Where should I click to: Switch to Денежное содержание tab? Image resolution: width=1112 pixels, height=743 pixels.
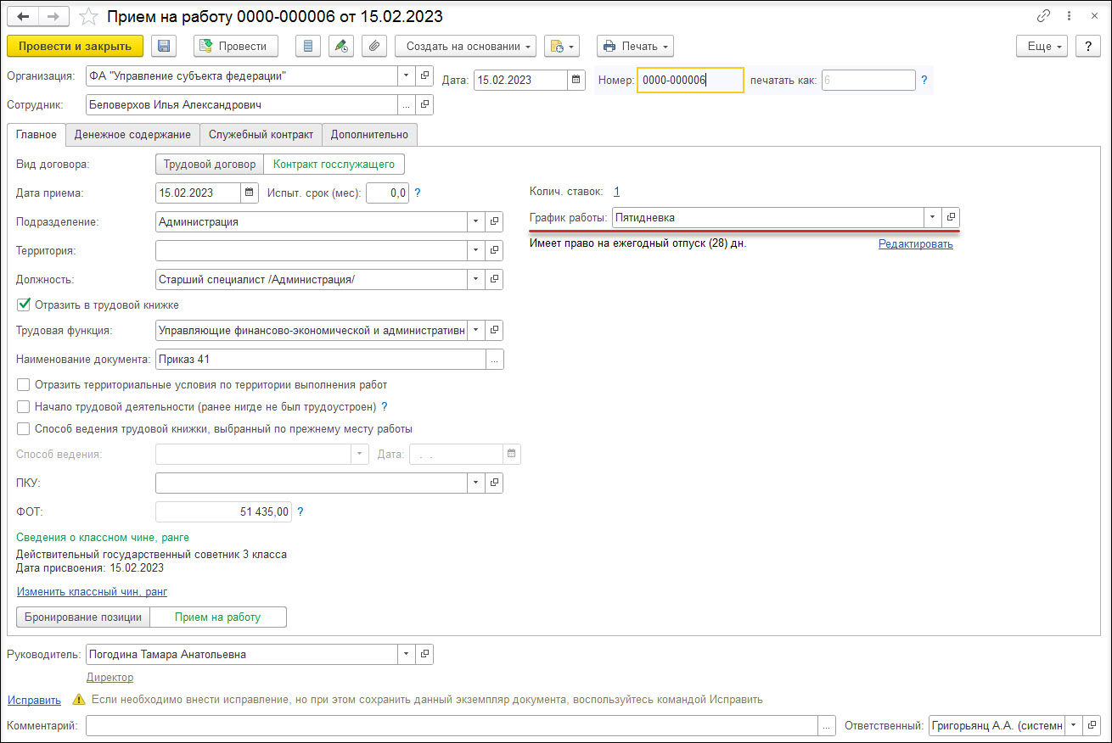point(132,134)
